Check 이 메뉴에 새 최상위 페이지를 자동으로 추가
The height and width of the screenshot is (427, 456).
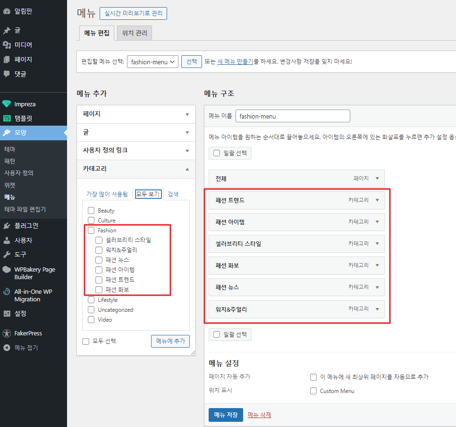(313, 377)
